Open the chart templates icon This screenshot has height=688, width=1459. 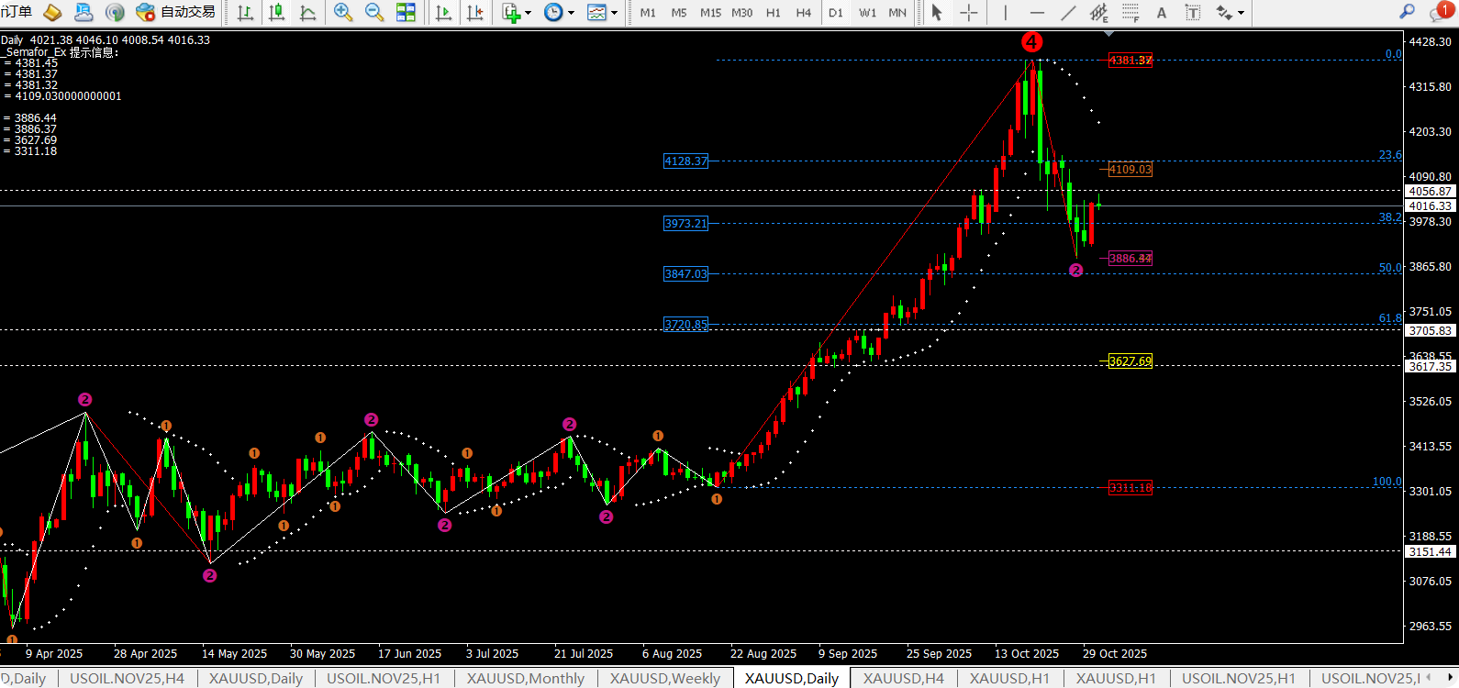point(596,13)
